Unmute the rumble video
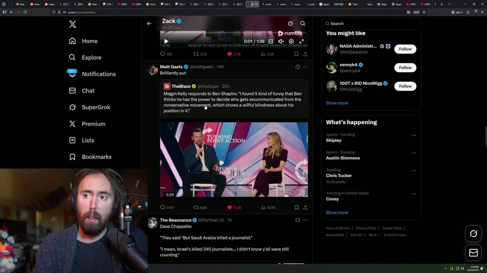 point(281,41)
